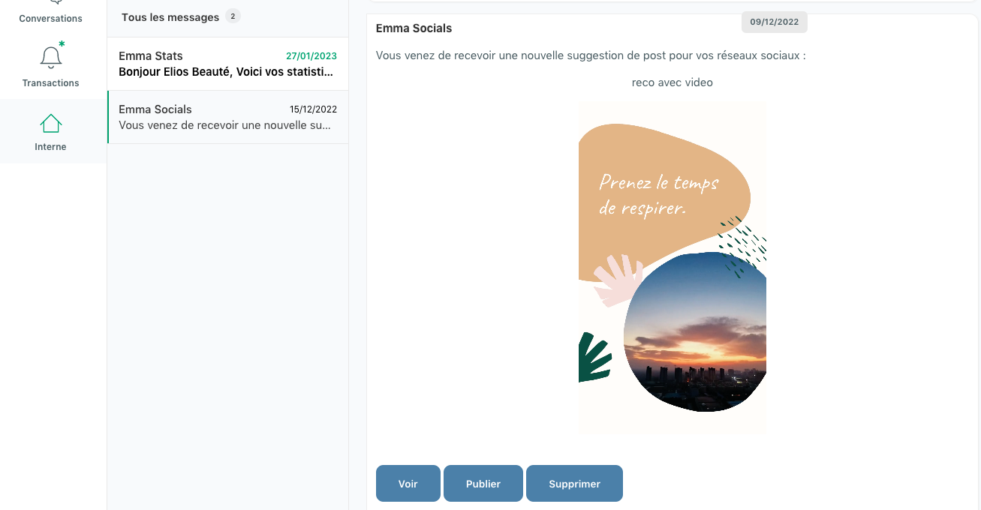Click the "reco avec video" caption
981x510 pixels.
tap(672, 82)
